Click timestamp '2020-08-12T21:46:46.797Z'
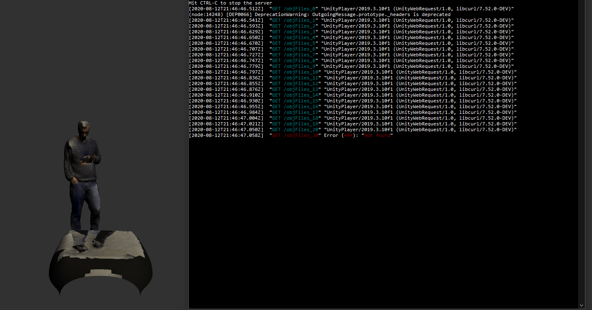 pos(226,72)
